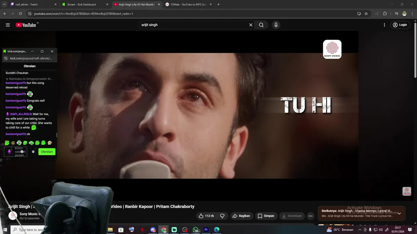Open the Chrome profile avatar
Viewport: 417px width, 234px height.
[x=404, y=14]
